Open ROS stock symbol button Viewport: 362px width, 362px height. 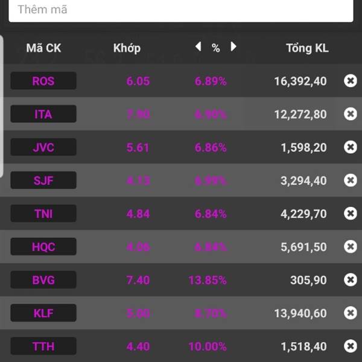tap(43, 81)
